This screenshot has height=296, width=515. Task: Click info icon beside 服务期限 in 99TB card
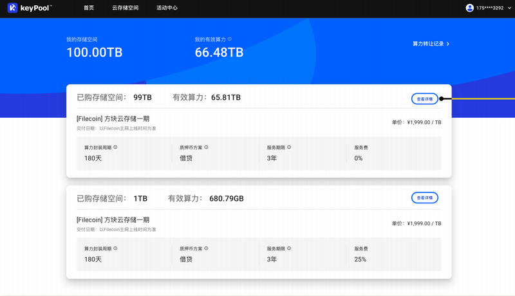pos(289,147)
